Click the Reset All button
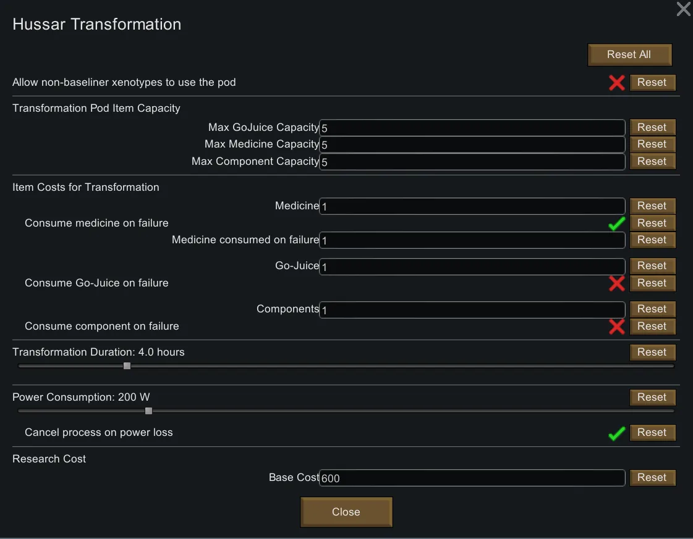This screenshot has height=539, width=693. (629, 54)
